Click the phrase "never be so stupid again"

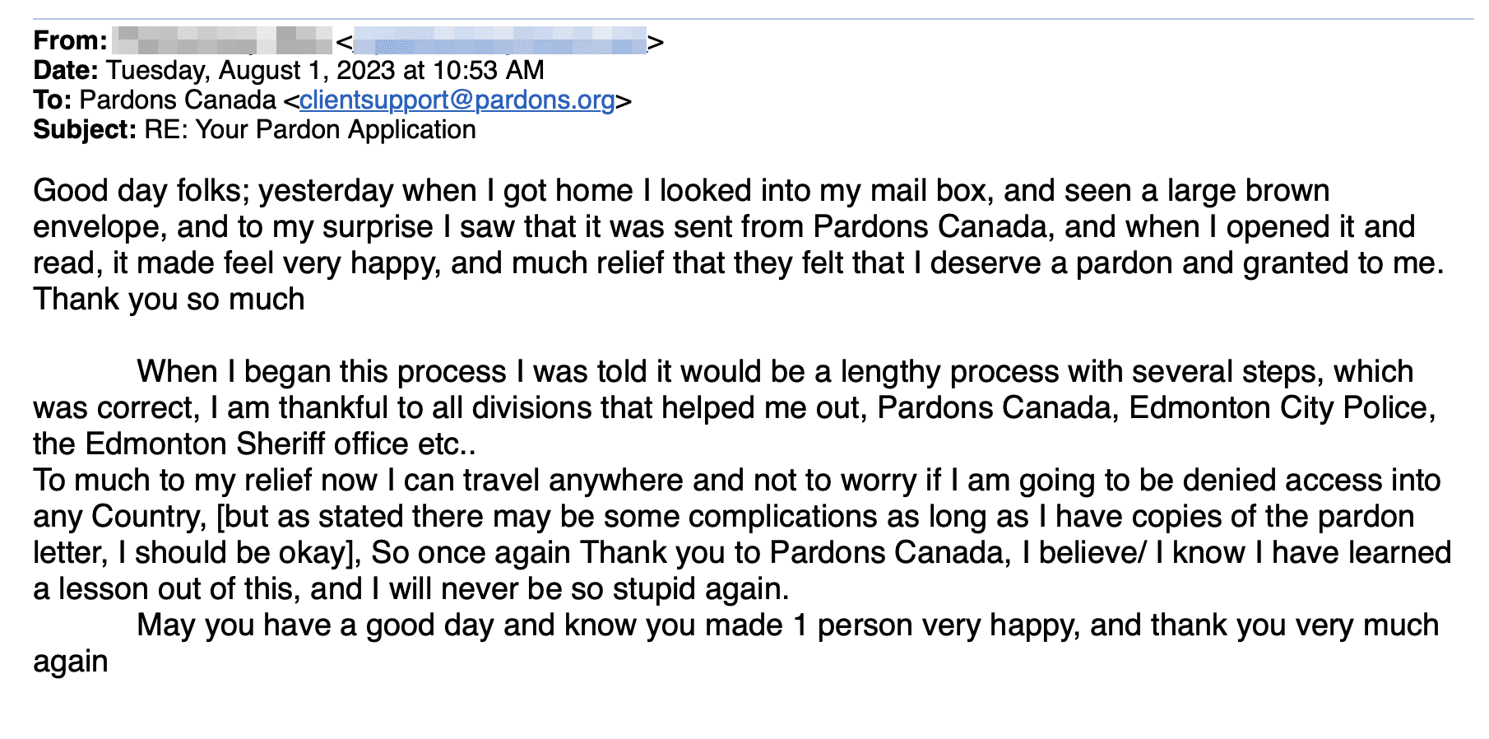pyautogui.click(x=606, y=589)
